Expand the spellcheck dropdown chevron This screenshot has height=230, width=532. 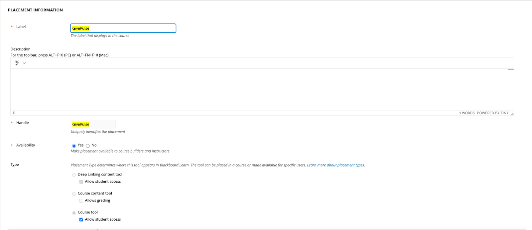[x=24, y=63]
